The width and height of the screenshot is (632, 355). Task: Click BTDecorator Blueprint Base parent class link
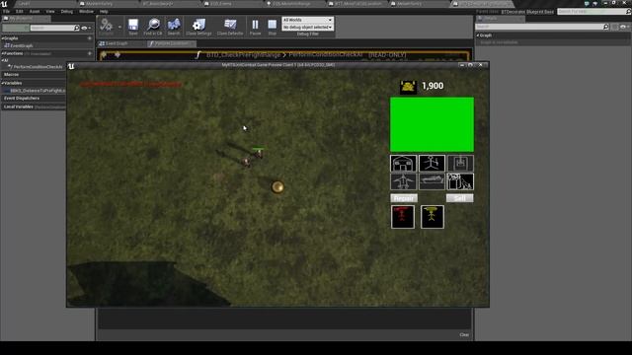527,12
